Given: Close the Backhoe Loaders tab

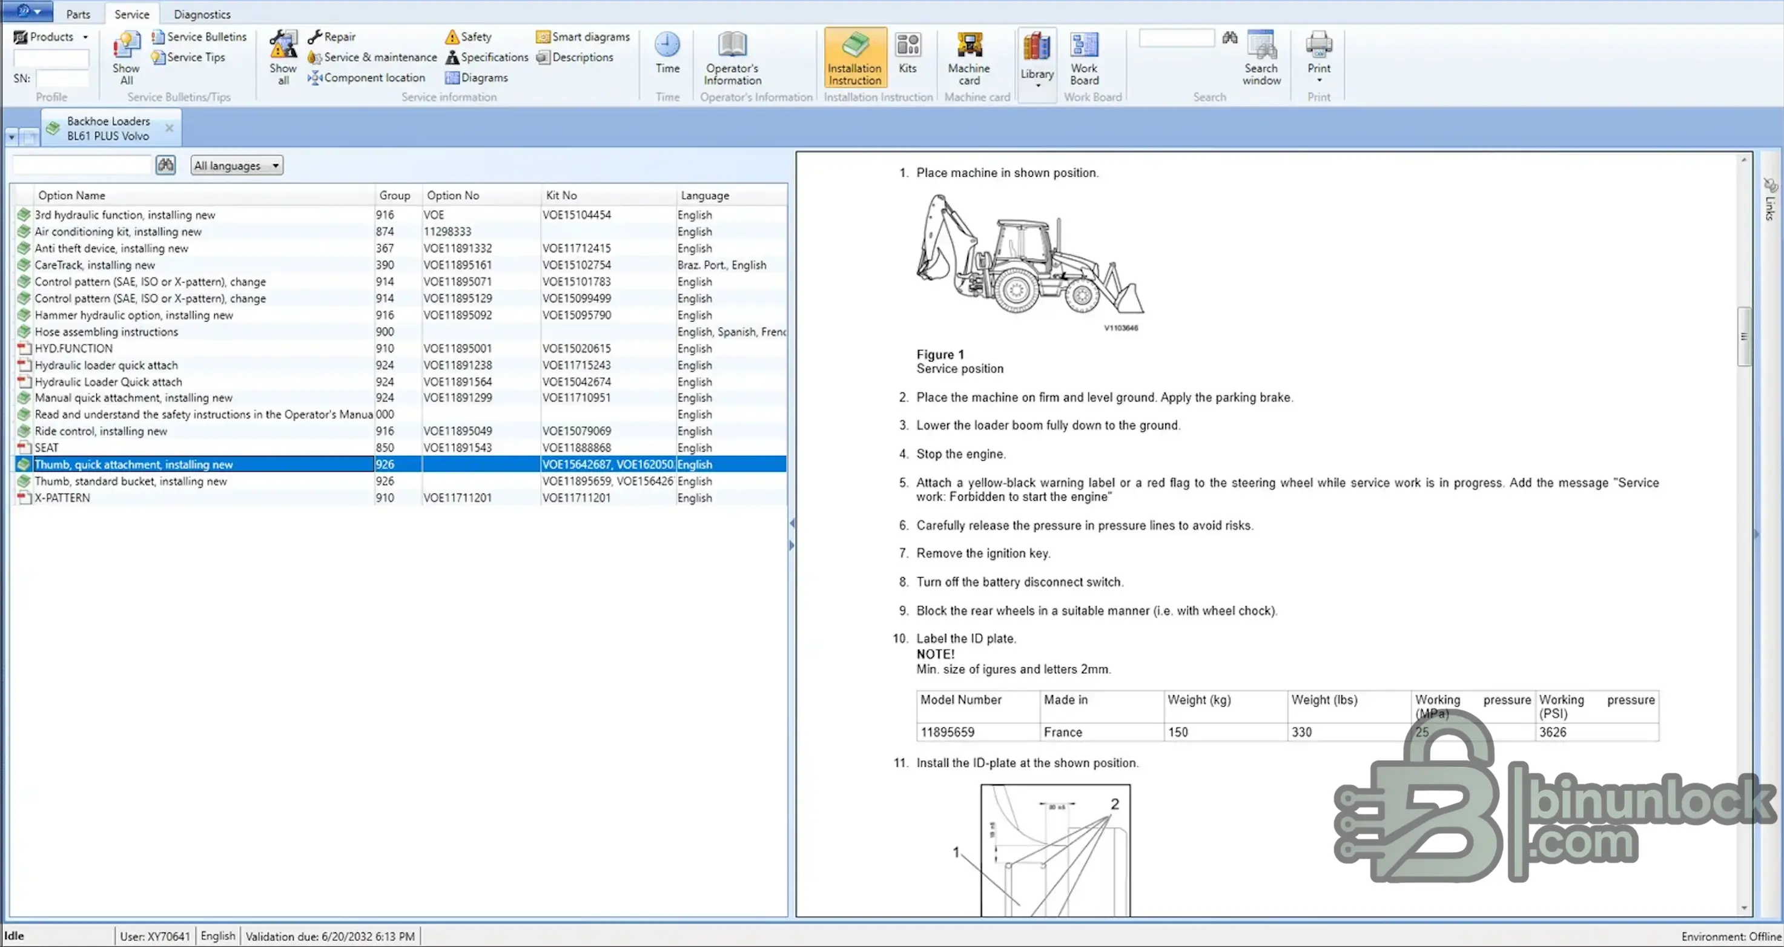Looking at the screenshot, I should [x=169, y=128].
